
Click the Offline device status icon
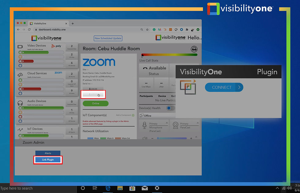coord(141,115)
